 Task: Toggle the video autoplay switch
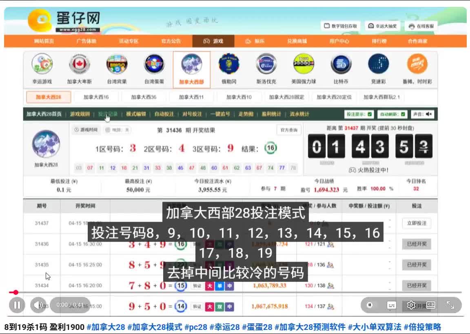point(370,305)
